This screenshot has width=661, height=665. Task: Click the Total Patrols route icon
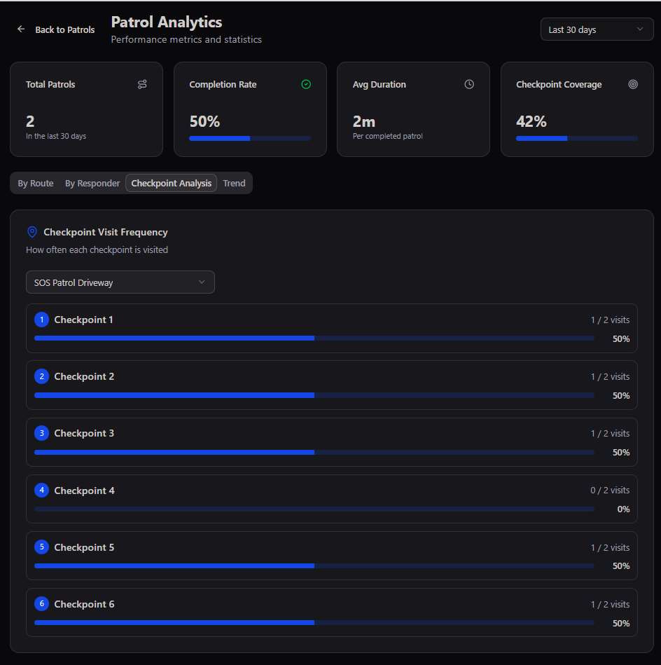click(142, 84)
